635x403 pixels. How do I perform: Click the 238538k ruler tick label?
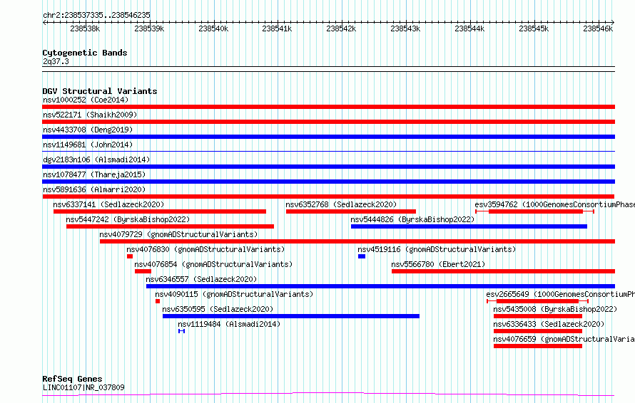pos(85,28)
